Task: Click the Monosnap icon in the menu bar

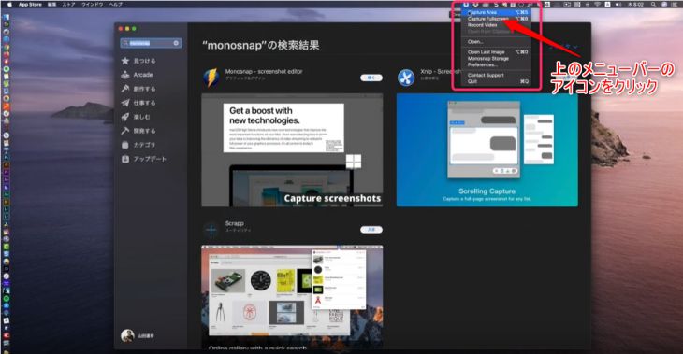Action: coord(466,5)
